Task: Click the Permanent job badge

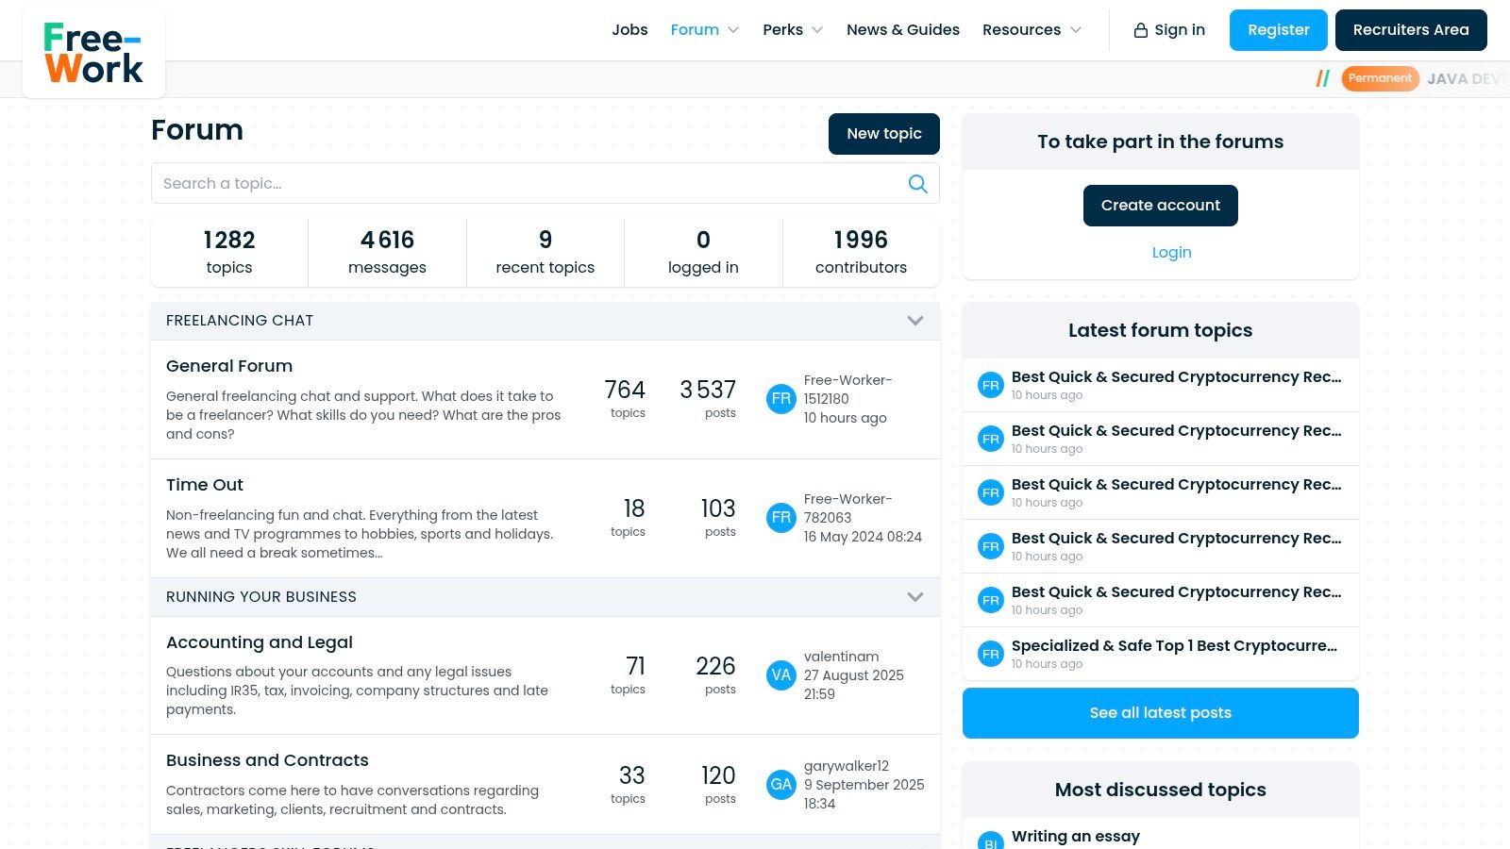Action: pyautogui.click(x=1380, y=78)
